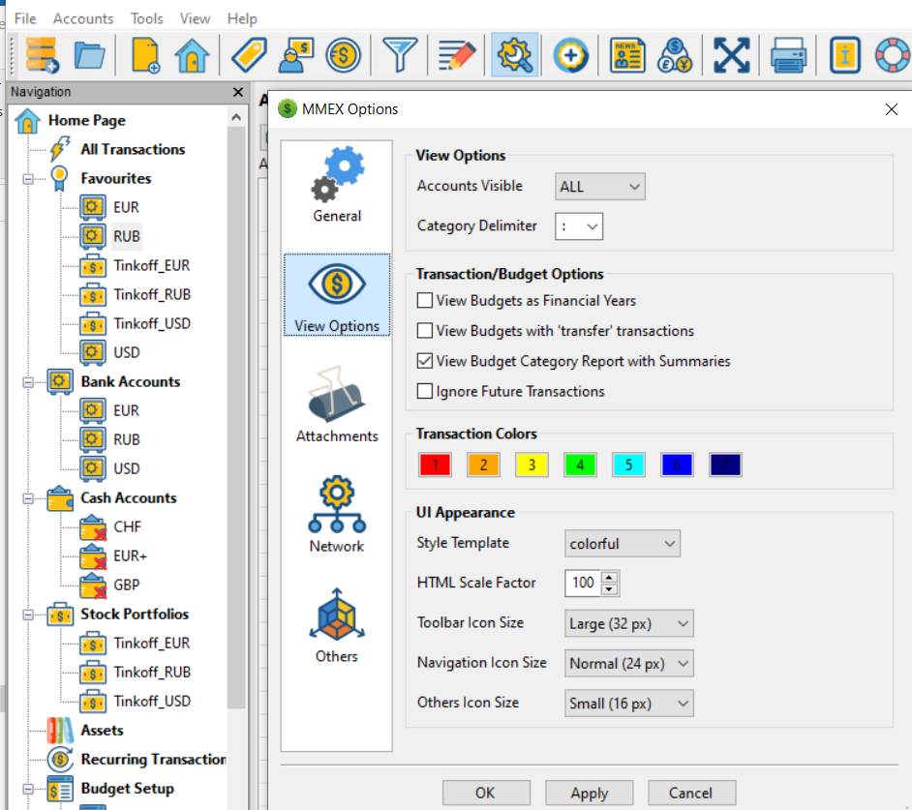Viewport: 912px width, 810px height.
Task: Click the New Database toolbar icon
Action: click(x=42, y=55)
